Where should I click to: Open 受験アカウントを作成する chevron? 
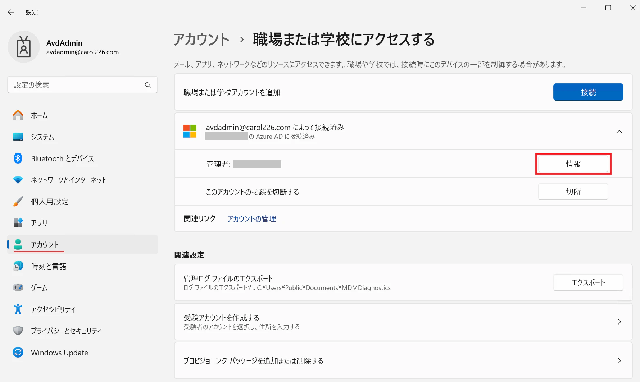tap(619, 322)
